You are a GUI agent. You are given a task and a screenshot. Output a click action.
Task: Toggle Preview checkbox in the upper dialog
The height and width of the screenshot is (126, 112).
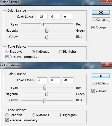click(93, 28)
